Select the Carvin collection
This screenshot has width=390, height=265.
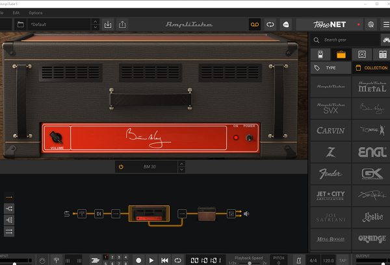(331, 130)
